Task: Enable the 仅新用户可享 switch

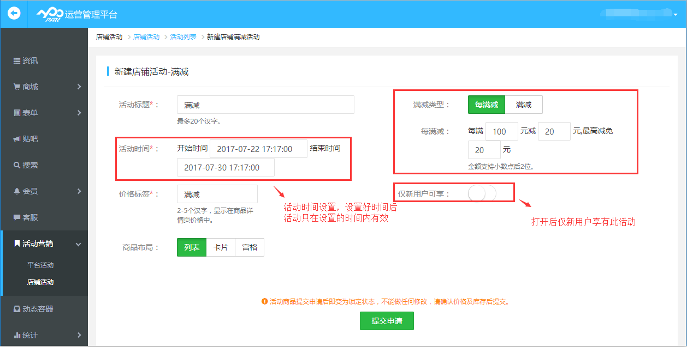Action: tap(483, 193)
